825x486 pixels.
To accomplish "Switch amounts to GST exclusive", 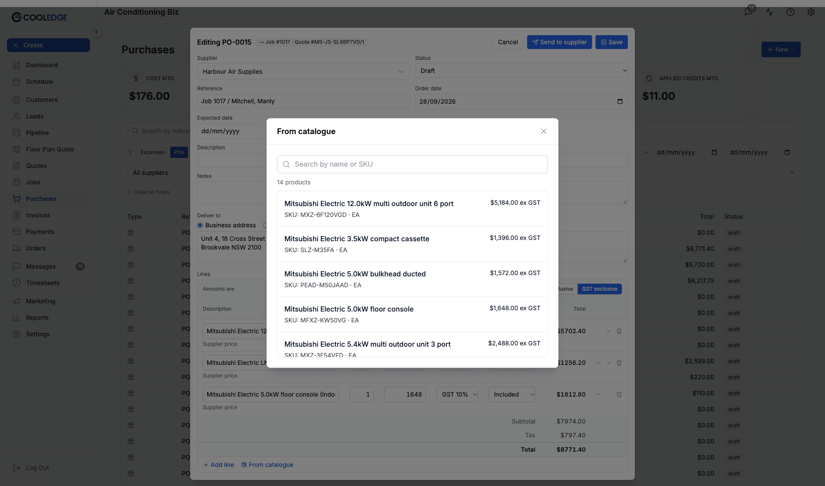I will (x=599, y=289).
